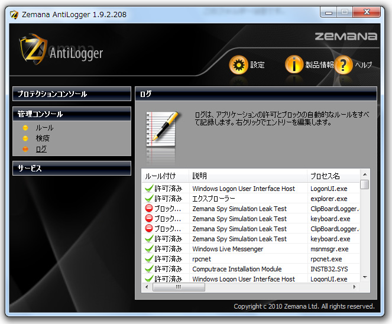Viewport: 392px width, 324px height.
Task: Select 許可済み status in the explorer.exe row
Action: click(x=169, y=199)
